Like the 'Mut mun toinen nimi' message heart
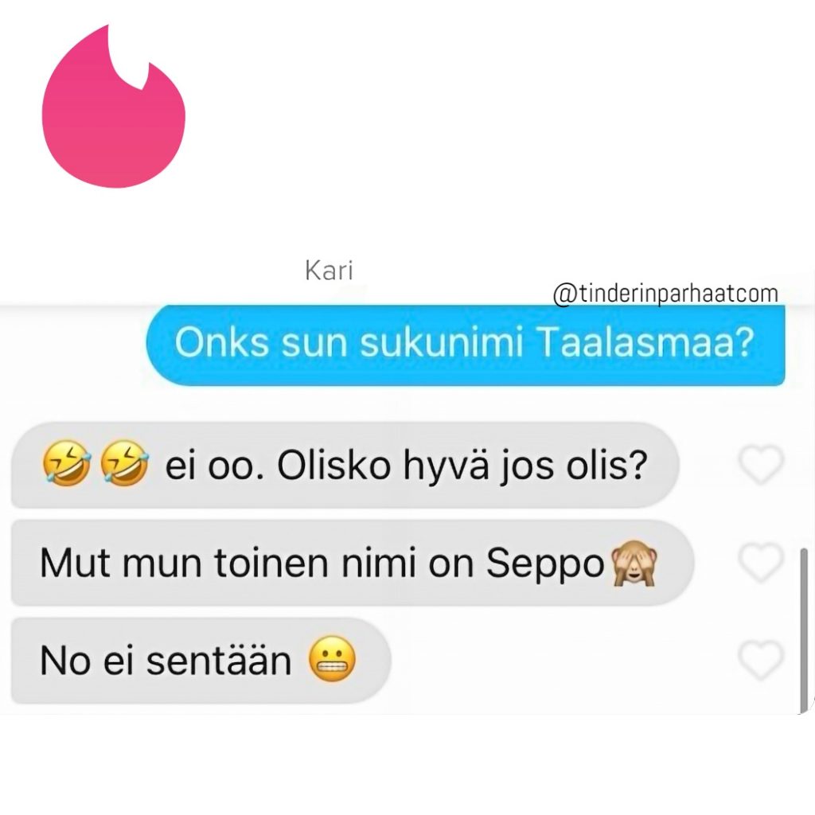Screen dimensions: 815x815 coord(761,563)
